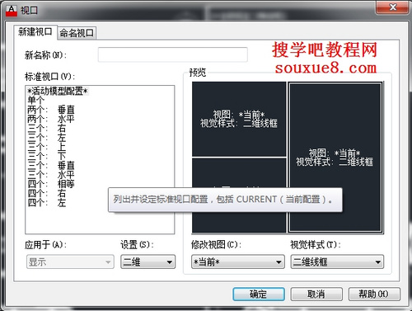Switch to the 命名视口 tab
Screen dimensions: 412x311
(77, 33)
